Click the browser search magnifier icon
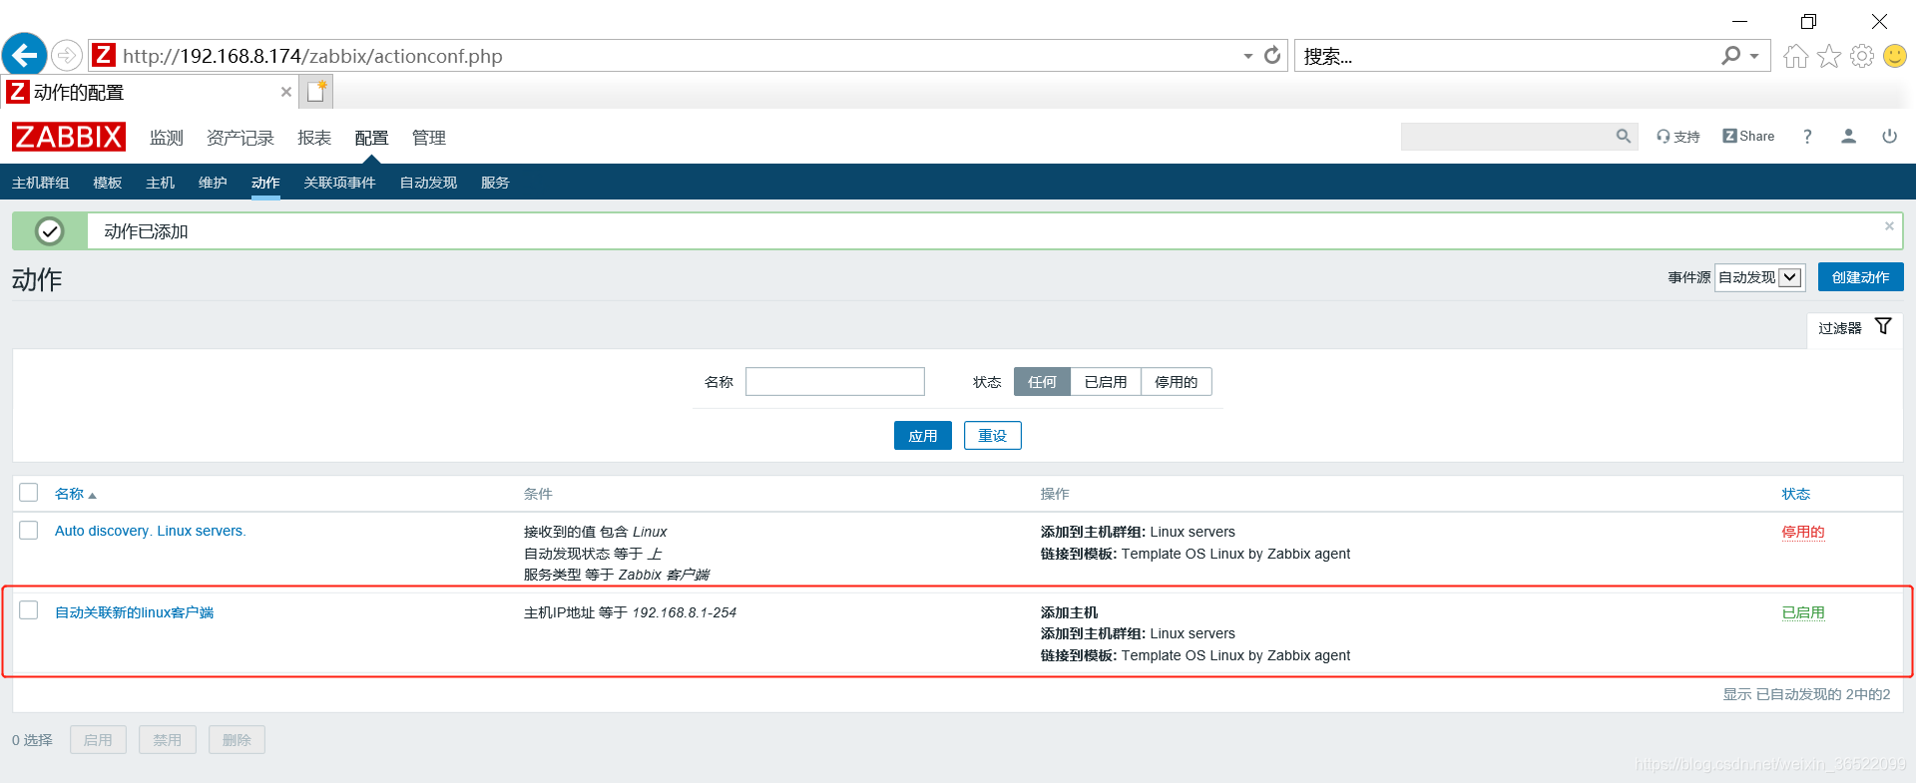Viewport: 1916px width, 783px height. 1731,56
